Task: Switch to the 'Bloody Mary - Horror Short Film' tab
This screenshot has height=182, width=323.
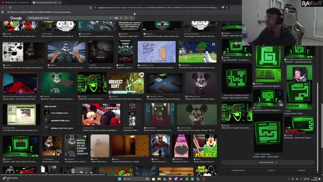Action: pyautogui.click(x=16, y=3)
